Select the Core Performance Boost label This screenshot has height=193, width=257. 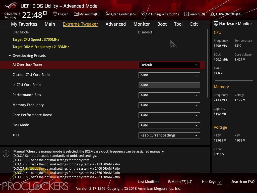(x=32, y=115)
